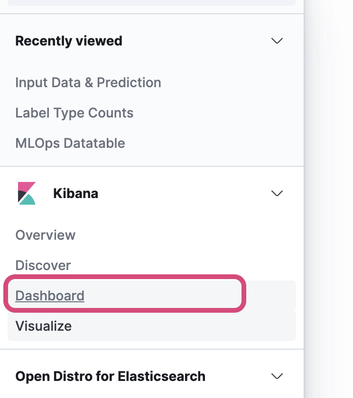Image resolution: width=353 pixels, height=398 pixels.
Task: Click the gray panel above Recently viewed
Action: pyautogui.click(x=152, y=2)
